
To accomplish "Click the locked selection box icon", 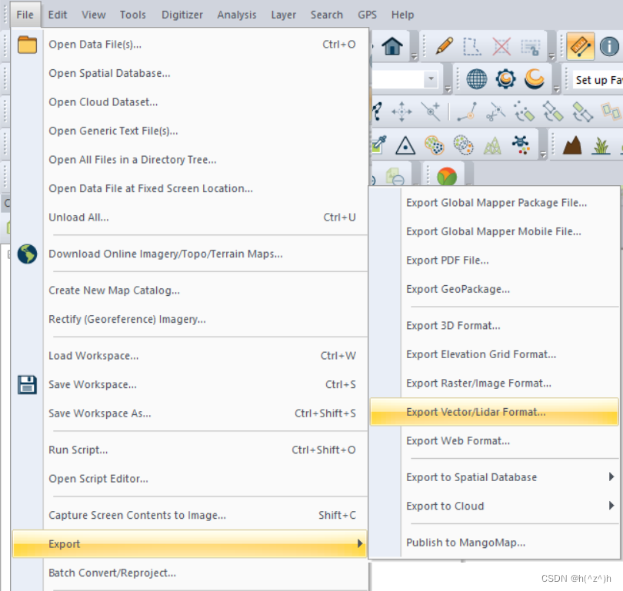I will (x=531, y=47).
